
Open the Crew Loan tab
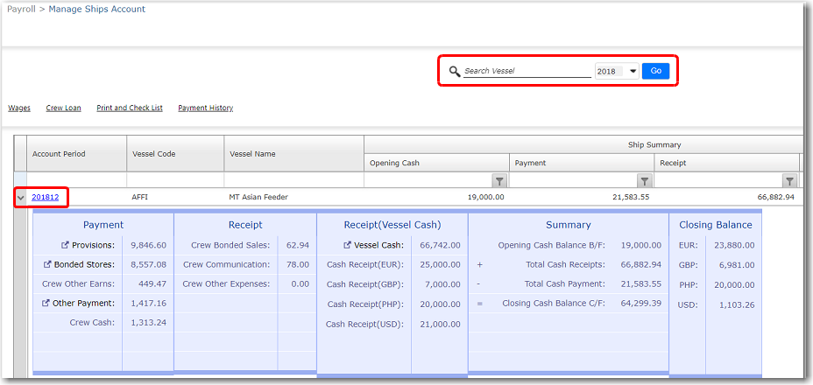point(63,108)
